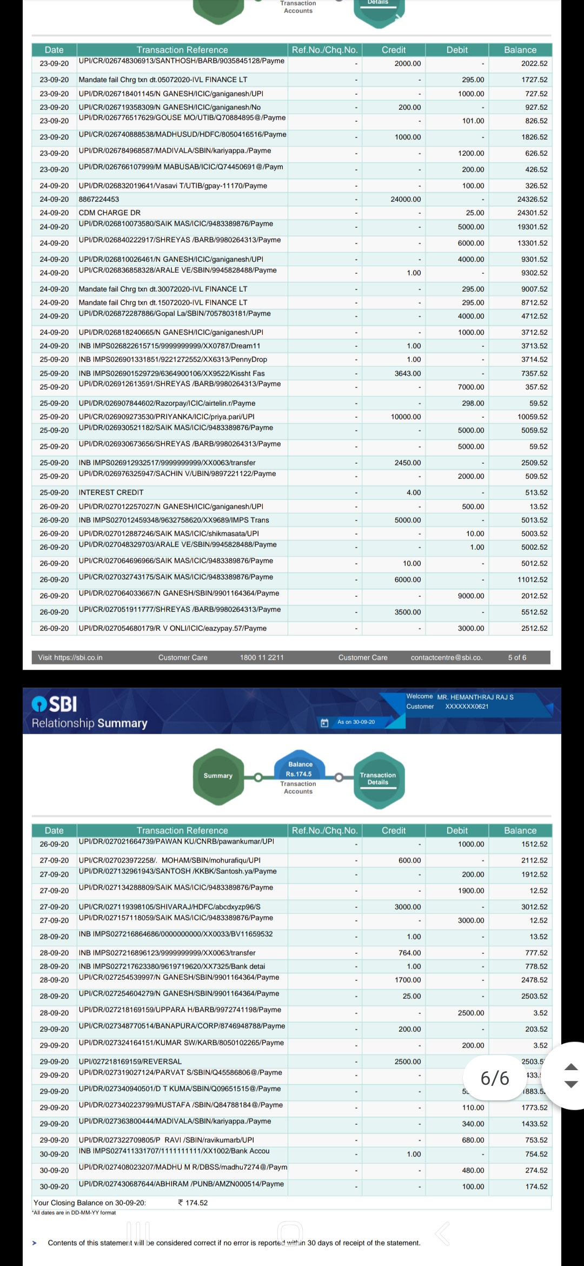Select the IMPS Dream11 transaction reference
Image resolution: width=584 pixels, height=1266 pixels.
170,346
